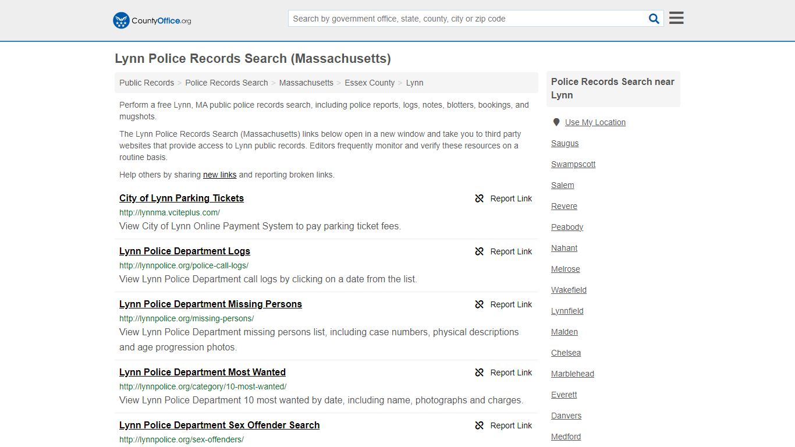Select Danvers from nearby list
Screen dimensions: 795x447
(x=566, y=416)
